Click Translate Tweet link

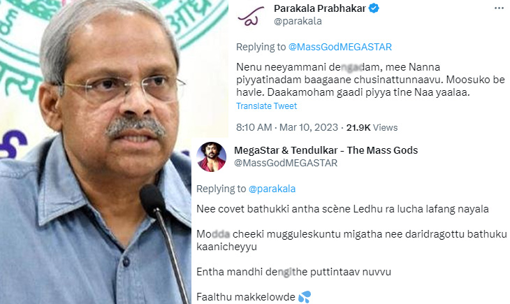(x=266, y=106)
